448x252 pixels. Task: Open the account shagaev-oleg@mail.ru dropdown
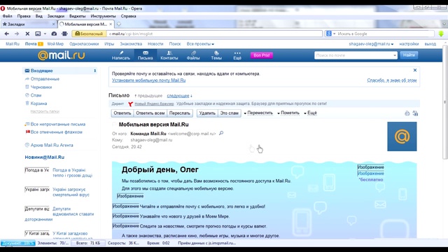click(x=371, y=44)
